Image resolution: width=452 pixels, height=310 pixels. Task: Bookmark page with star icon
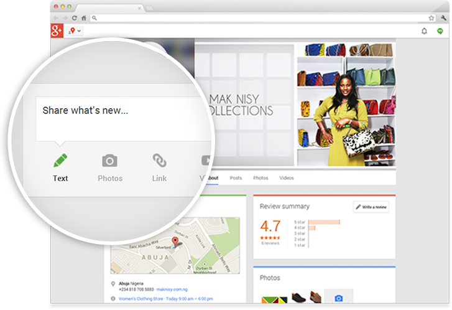(x=431, y=17)
